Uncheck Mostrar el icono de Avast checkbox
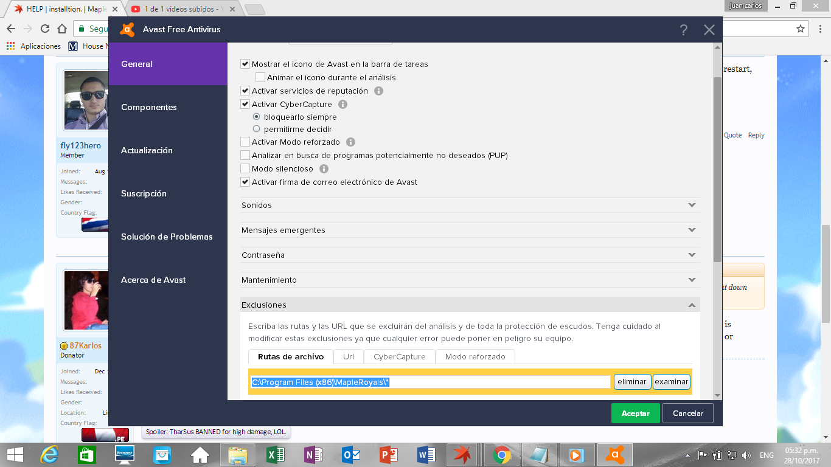831x467 pixels. tap(245, 64)
